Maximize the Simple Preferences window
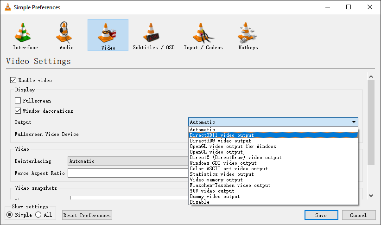Screen dimensions: 381x225 [x=349, y=7]
